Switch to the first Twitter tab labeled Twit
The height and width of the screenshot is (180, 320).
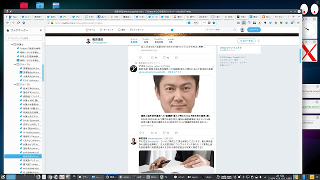[14, 16]
